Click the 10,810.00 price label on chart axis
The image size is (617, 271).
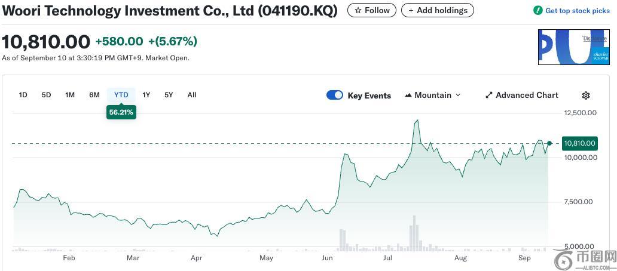click(x=579, y=143)
